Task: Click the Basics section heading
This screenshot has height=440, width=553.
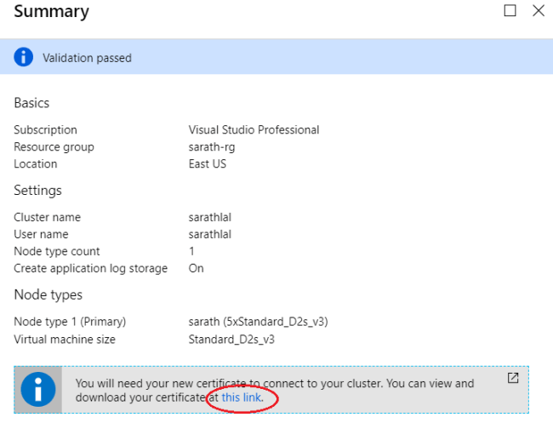Action: tap(31, 103)
